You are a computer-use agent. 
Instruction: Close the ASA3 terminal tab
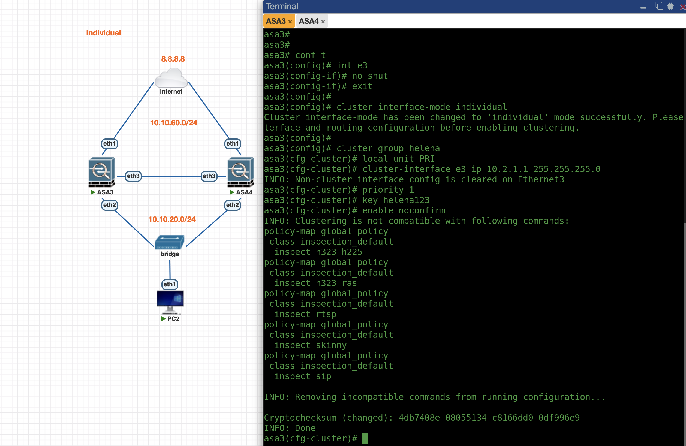coord(290,22)
